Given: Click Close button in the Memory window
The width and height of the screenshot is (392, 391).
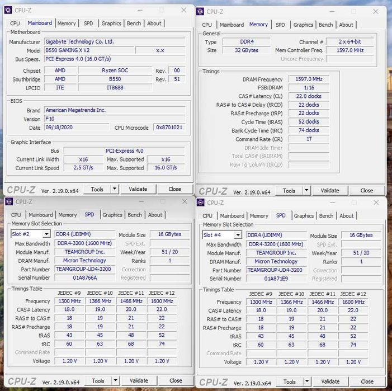Looking at the screenshot, I should click(367, 191).
